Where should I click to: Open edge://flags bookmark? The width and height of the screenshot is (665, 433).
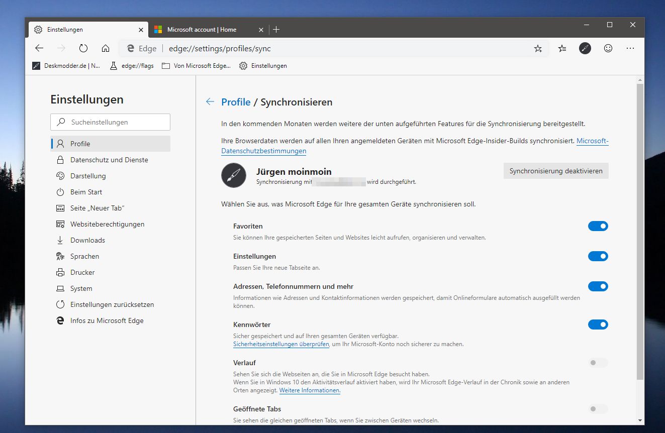pyautogui.click(x=132, y=66)
